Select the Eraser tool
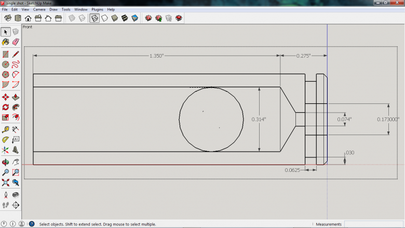The height and width of the screenshot is (228, 405). coord(15,42)
